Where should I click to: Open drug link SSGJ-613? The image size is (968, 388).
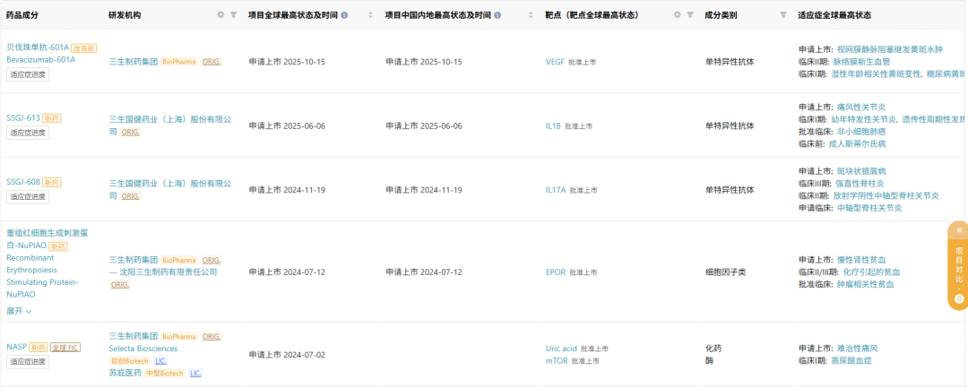[x=23, y=117]
